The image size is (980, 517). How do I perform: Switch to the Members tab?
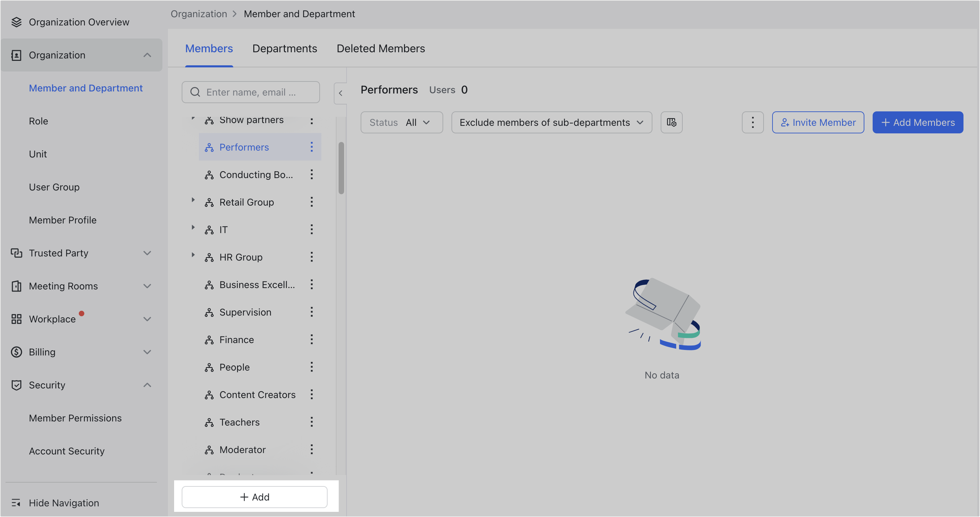point(209,49)
